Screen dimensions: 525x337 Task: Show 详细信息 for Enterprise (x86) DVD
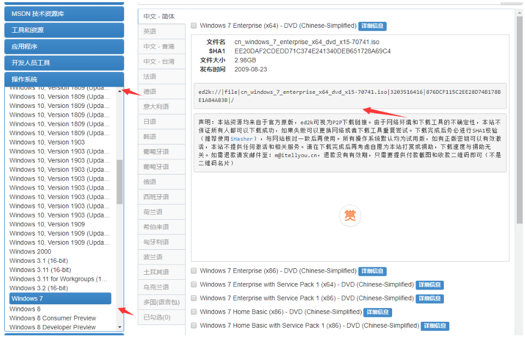tap(373, 271)
